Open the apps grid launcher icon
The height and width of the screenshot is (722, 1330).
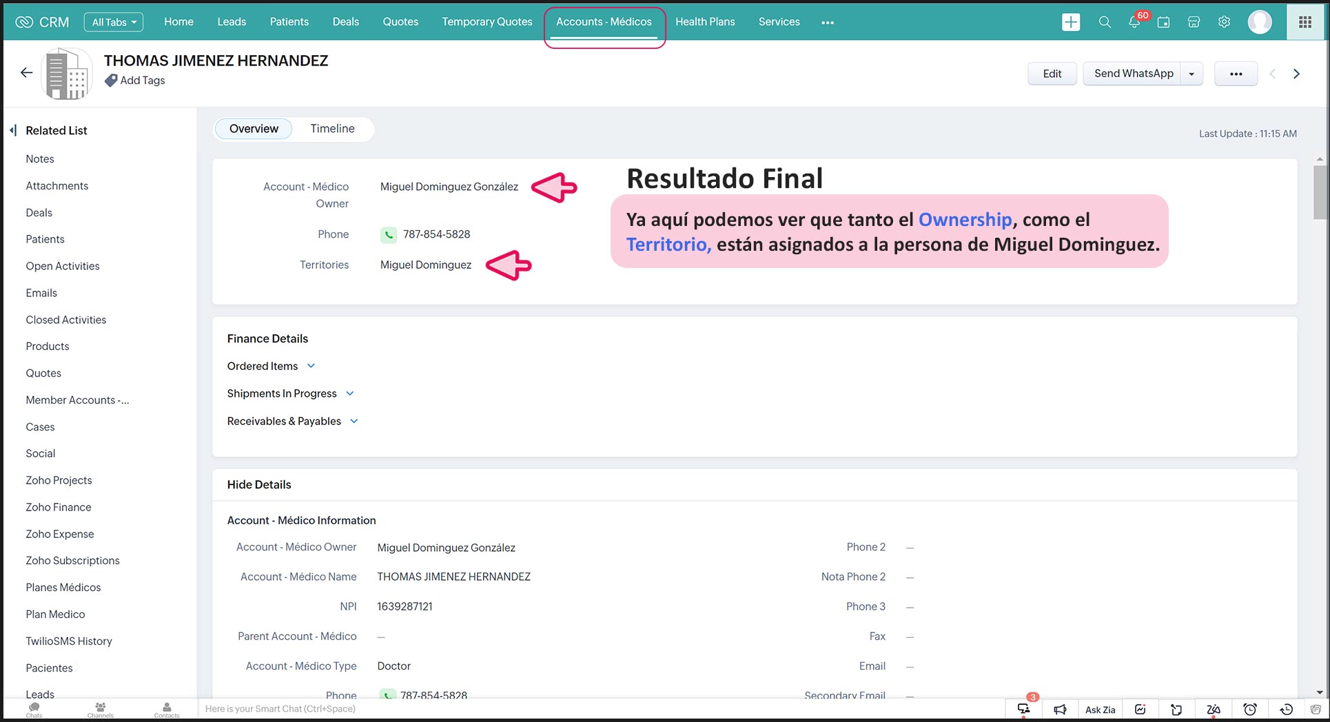(1305, 22)
